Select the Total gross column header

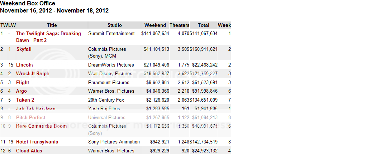pos(204,25)
